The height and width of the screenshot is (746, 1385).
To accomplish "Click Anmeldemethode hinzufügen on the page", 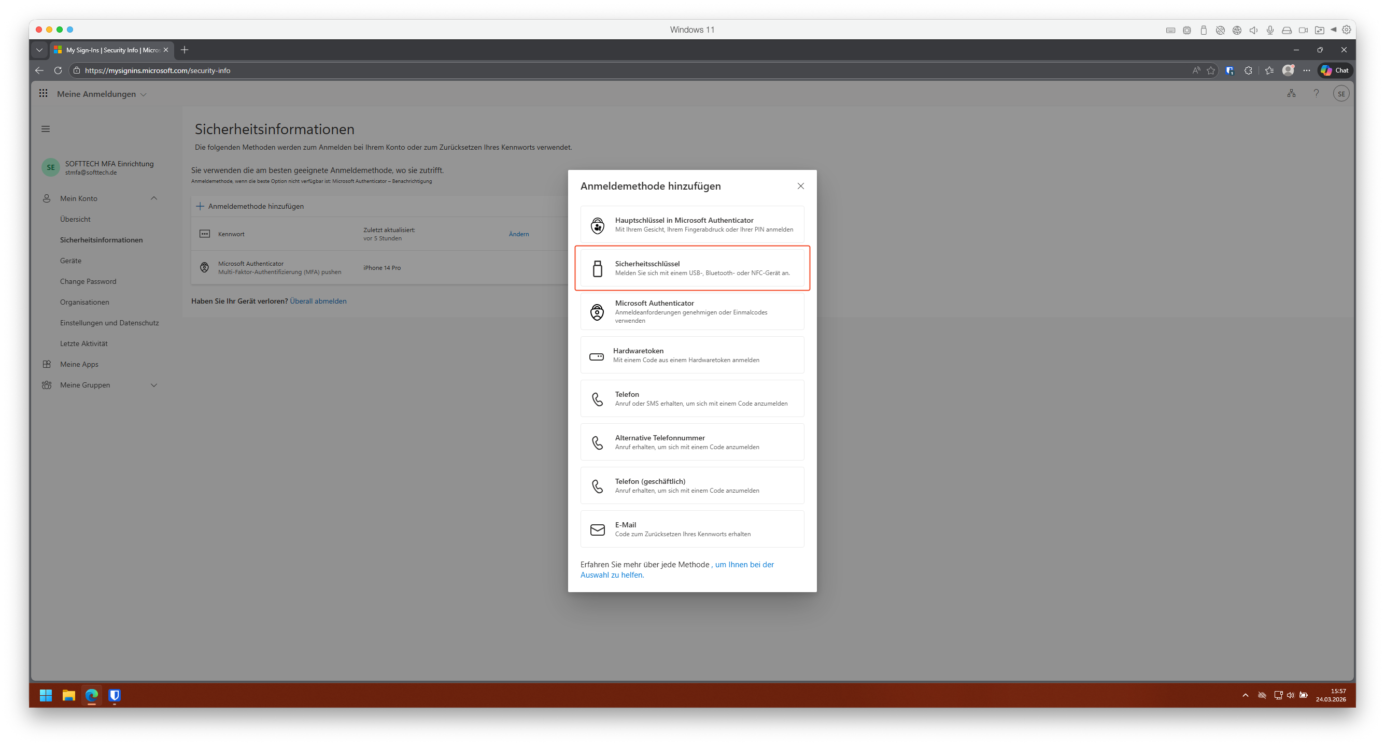I will click(x=250, y=206).
